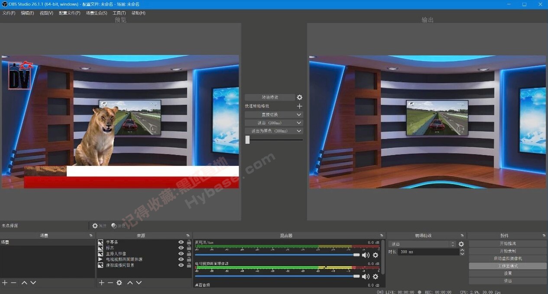
Task: Click the minus icon to remove selected source
Action: pyautogui.click(x=110, y=282)
